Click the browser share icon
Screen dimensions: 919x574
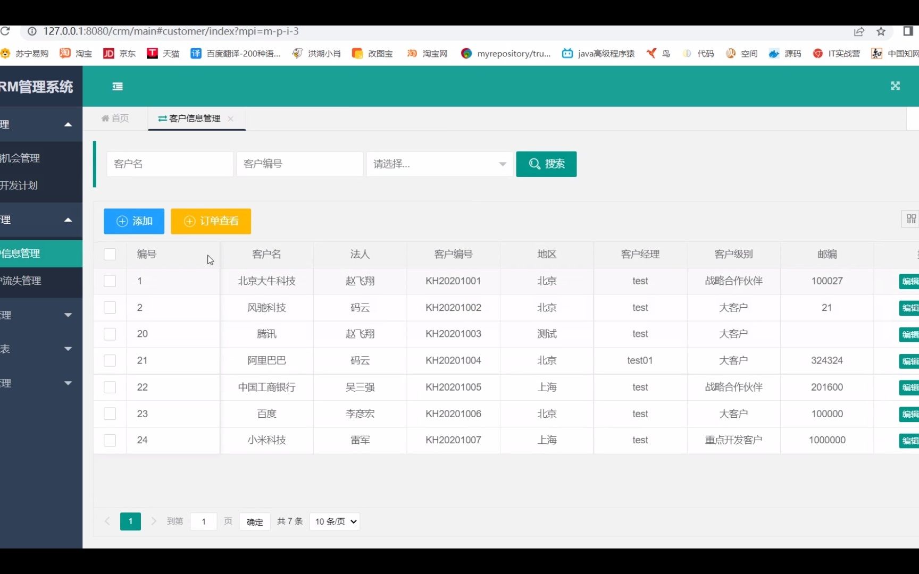point(860,32)
